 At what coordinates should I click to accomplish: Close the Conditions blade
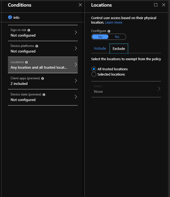[x=80, y=5]
